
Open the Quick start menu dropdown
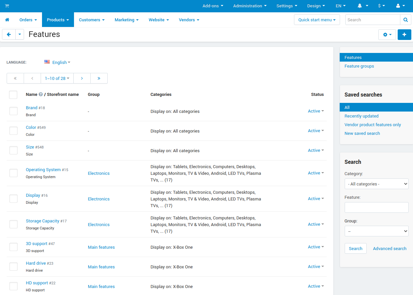tap(317, 20)
